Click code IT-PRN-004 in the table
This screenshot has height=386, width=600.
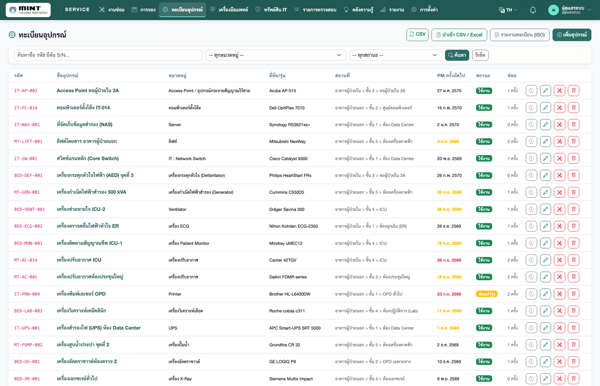[x=27, y=294]
